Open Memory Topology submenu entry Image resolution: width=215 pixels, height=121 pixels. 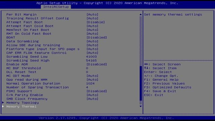[x=23, y=103]
